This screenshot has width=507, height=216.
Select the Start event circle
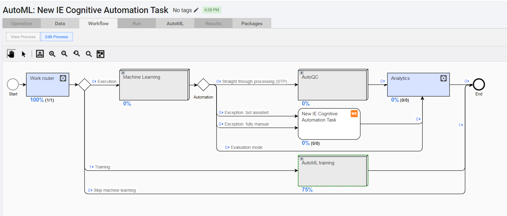[x=13, y=85]
